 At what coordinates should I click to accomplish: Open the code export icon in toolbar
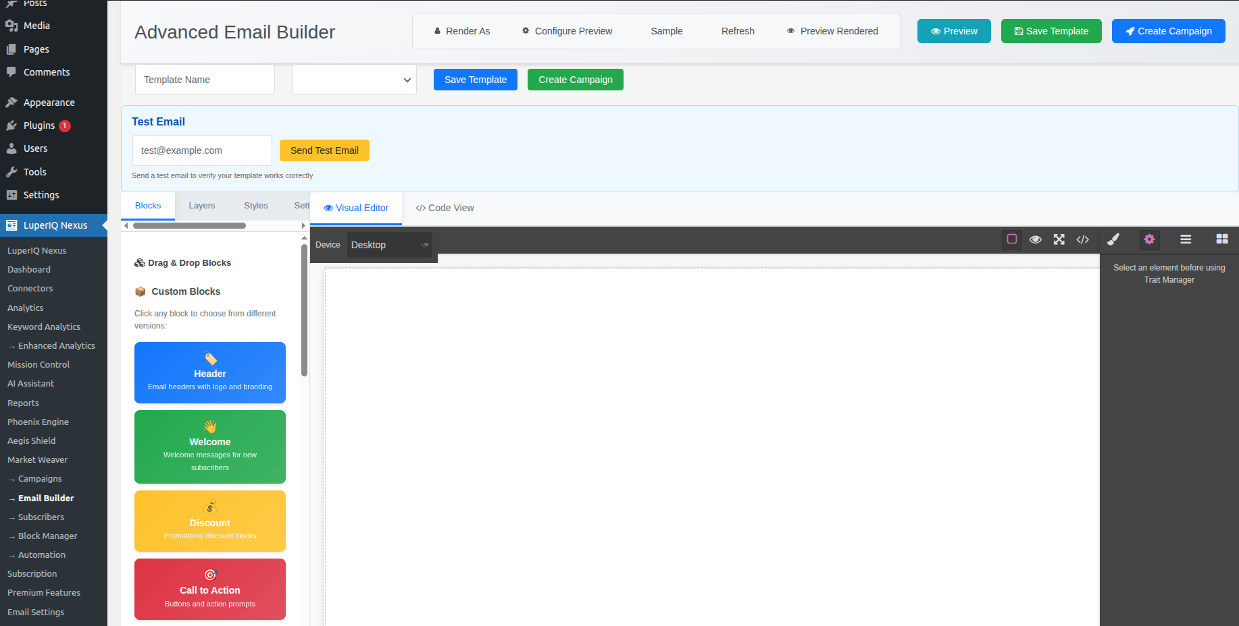click(x=1082, y=239)
